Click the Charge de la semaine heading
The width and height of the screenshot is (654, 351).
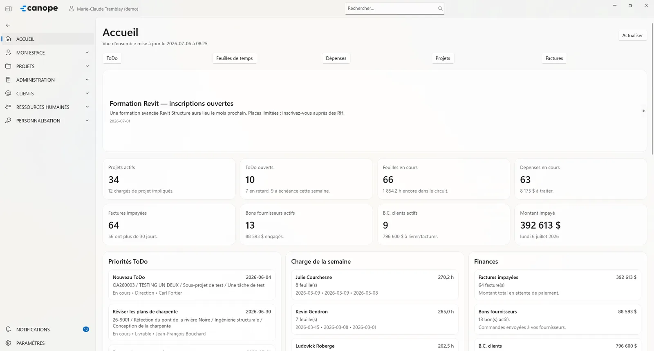coord(321,262)
